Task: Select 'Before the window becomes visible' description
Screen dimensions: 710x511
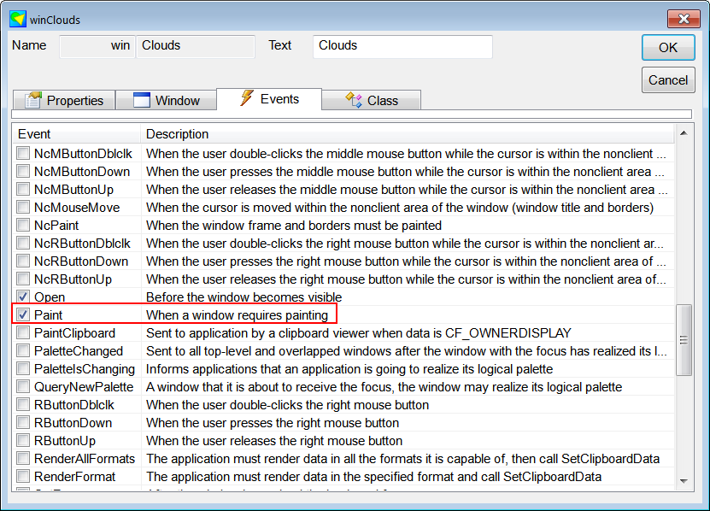Action: pyautogui.click(x=244, y=297)
